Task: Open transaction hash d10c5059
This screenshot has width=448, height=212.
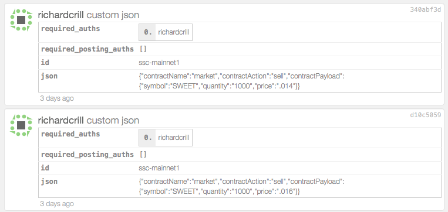Action: [426, 115]
